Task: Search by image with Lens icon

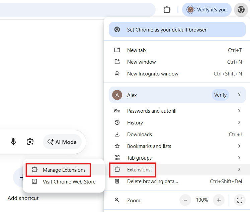Action: tap(30, 142)
